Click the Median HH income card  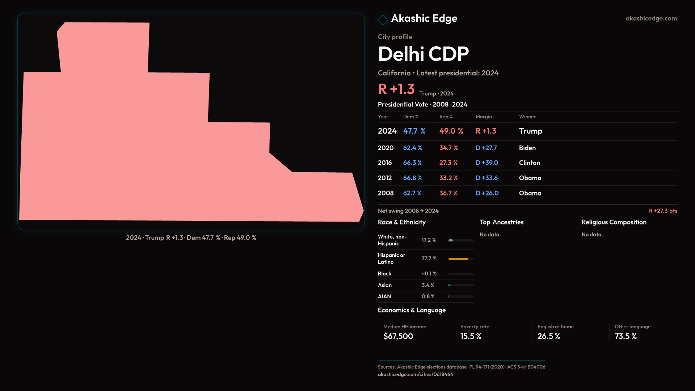416,332
